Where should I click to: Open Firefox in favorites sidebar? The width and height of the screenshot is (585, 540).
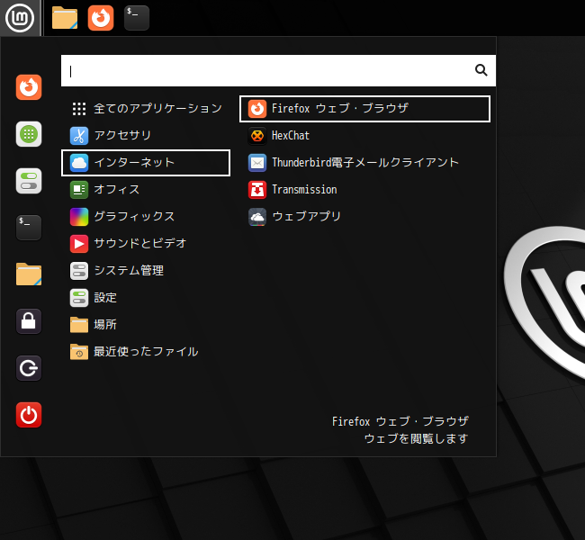[x=29, y=87]
